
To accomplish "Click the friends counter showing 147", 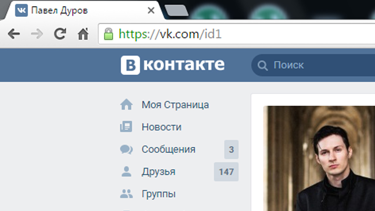I will pyautogui.click(x=226, y=172).
